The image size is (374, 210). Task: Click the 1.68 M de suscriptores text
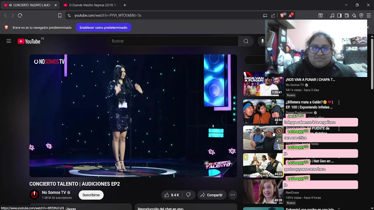pos(57,198)
